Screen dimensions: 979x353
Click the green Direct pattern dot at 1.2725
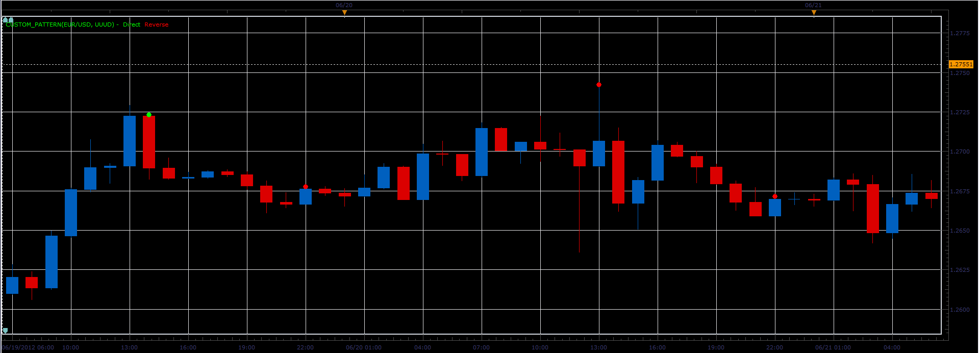pyautogui.click(x=149, y=115)
